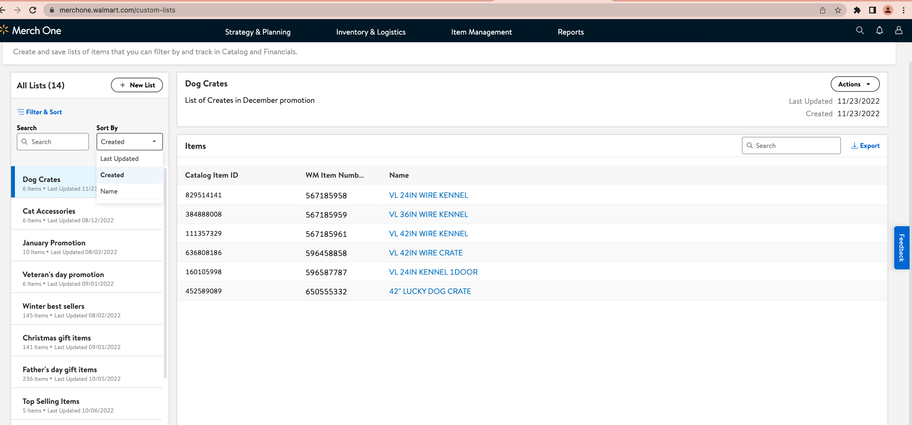Select the January Promotion list
Viewport: 912px width, 425px height.
point(86,245)
